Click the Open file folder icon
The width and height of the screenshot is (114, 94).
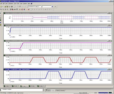pyautogui.click(x=5, y=6)
